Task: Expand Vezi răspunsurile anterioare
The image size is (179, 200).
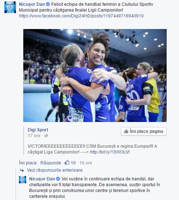Action: pos(55,170)
